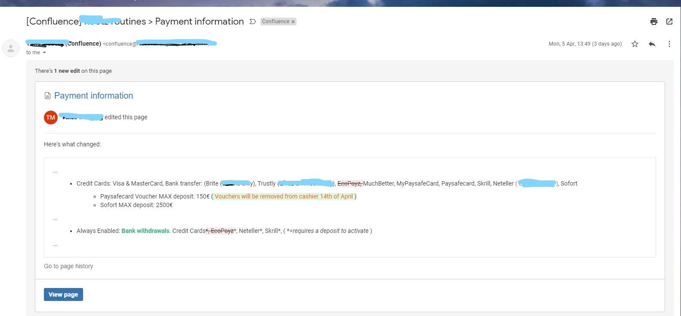Click 'requires a deposit to activate' note
Image resolution: width=681 pixels, height=316 pixels.
pos(331,231)
